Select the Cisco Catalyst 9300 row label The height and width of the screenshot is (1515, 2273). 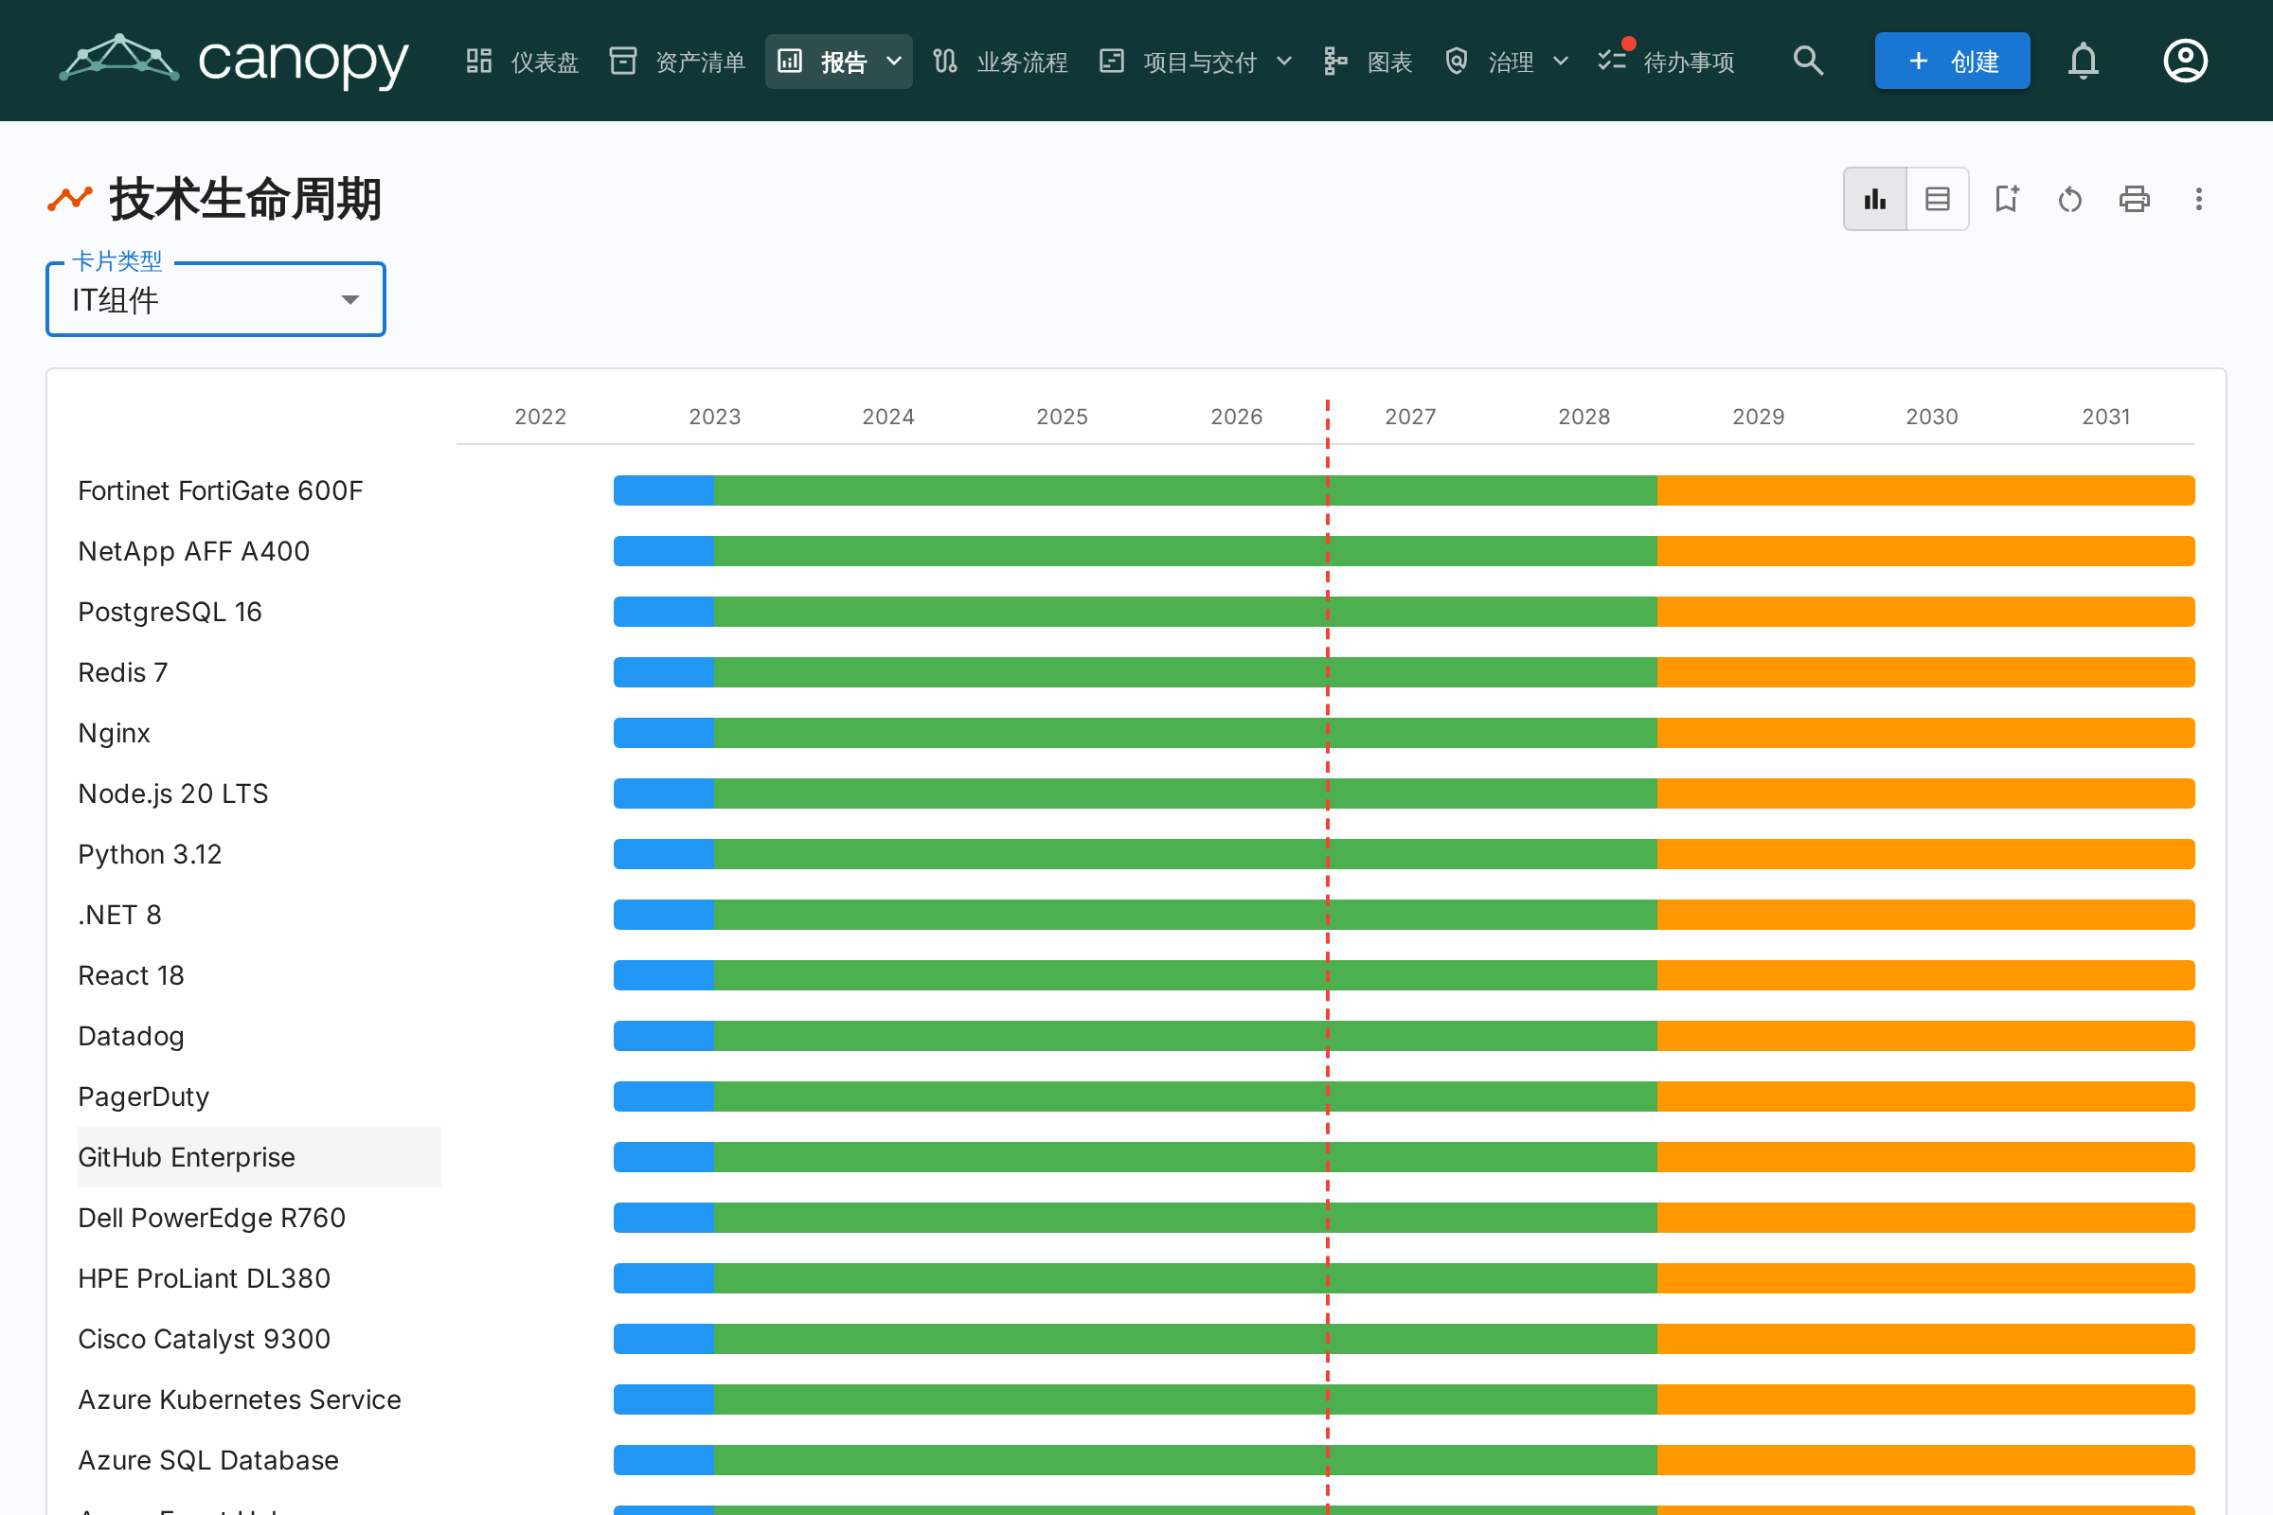tap(204, 1339)
